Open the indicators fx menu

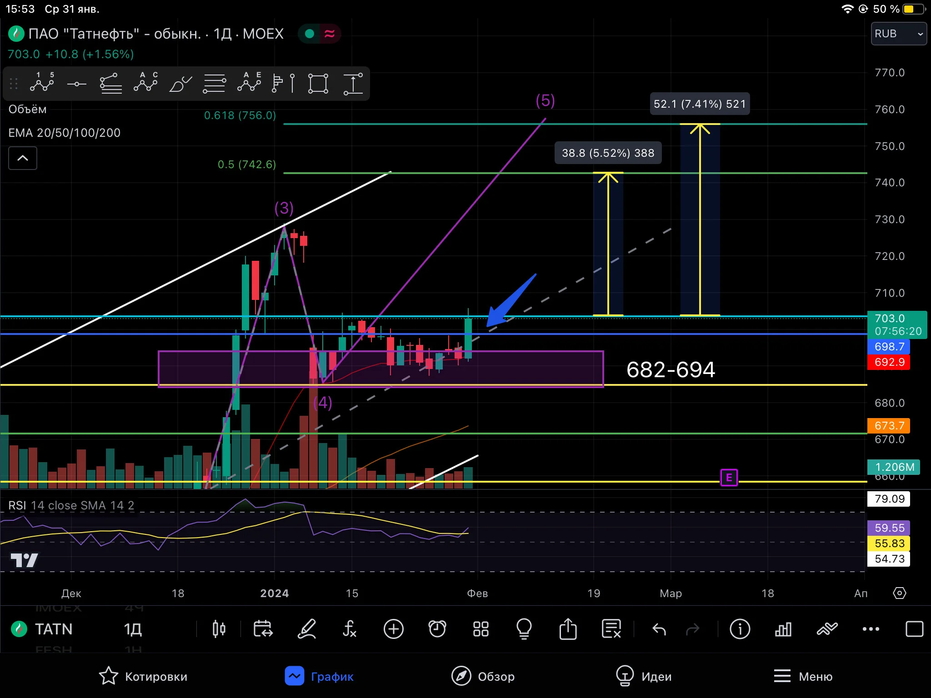click(x=350, y=629)
